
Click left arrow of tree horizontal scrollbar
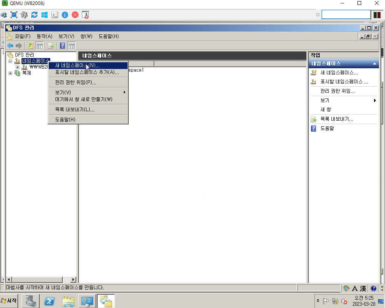9,280
